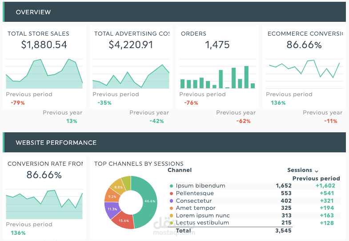Image resolution: width=349 pixels, height=241 pixels.
Task: Click the -42% previous year value
Action: coord(156,121)
